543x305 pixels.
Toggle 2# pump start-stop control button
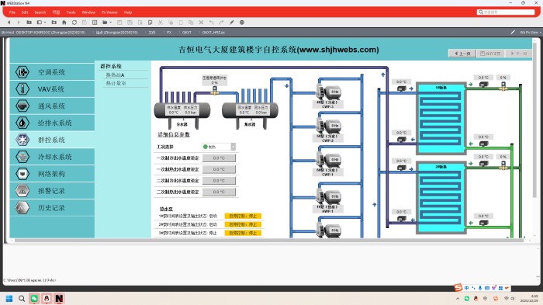(x=243, y=224)
